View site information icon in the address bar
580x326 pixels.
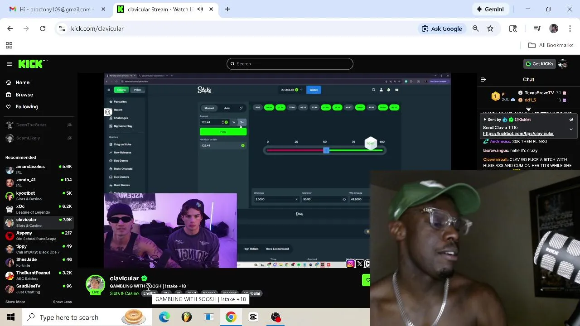[x=62, y=29]
